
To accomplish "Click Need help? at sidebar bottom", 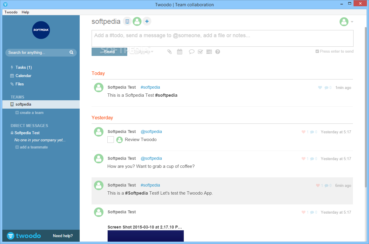I will (63, 236).
